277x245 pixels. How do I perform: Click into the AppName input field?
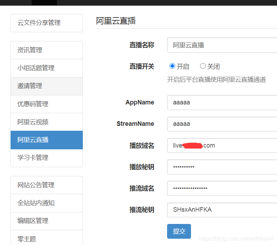[x=222, y=102]
